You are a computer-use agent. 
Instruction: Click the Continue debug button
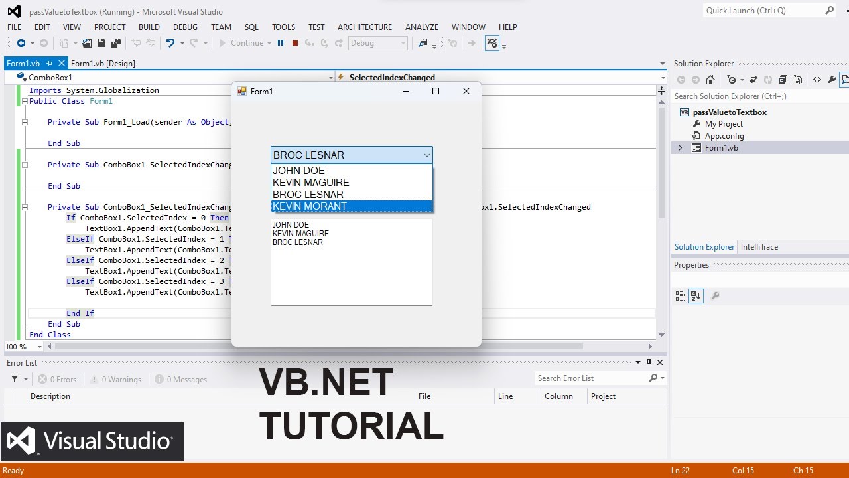pos(241,43)
